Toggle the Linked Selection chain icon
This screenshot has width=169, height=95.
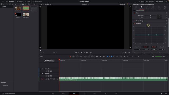[x=100, y=56]
